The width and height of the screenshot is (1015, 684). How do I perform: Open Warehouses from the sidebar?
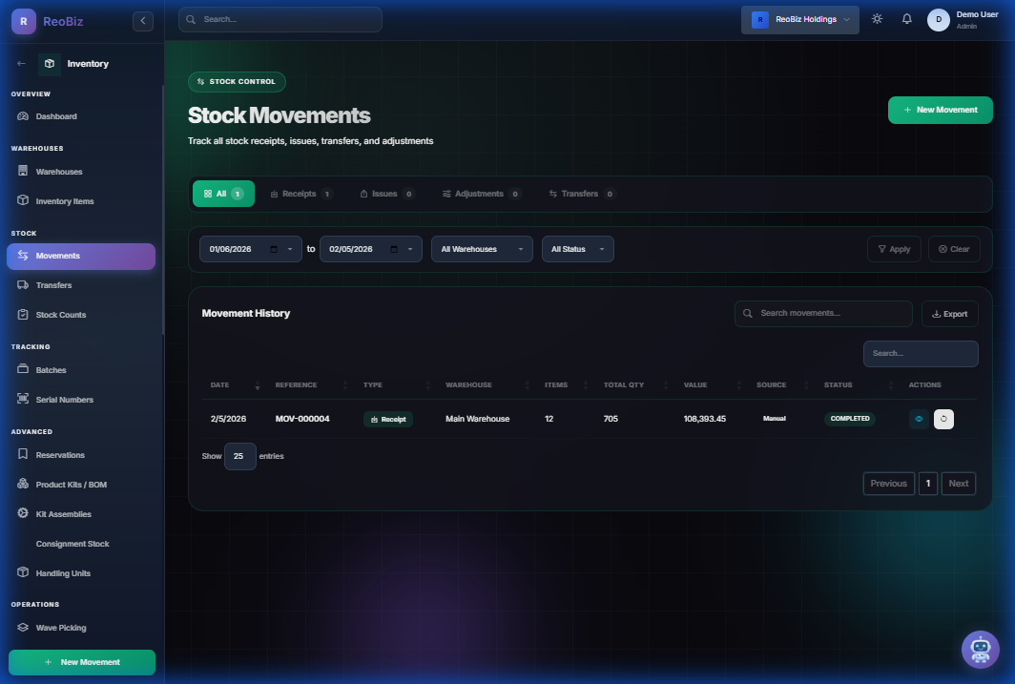[59, 172]
